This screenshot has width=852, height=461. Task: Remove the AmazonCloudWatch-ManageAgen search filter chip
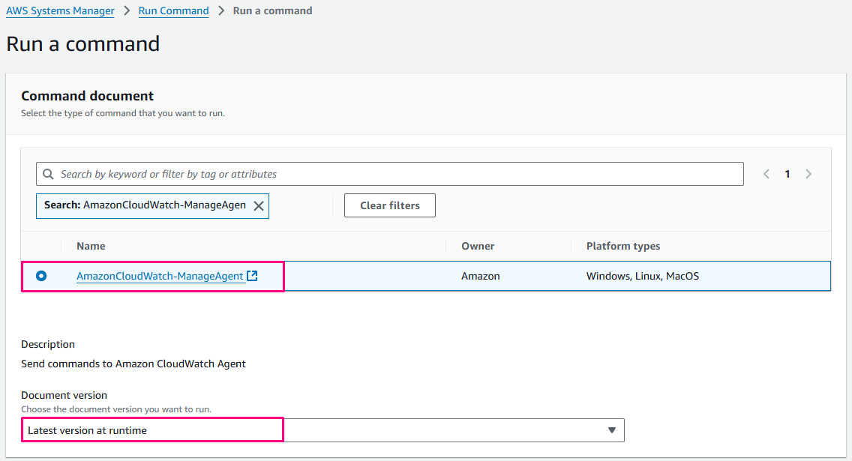click(x=259, y=206)
